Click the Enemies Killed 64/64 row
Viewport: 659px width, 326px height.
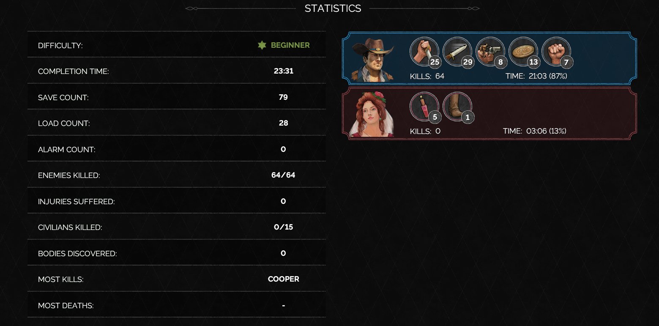[177, 175]
